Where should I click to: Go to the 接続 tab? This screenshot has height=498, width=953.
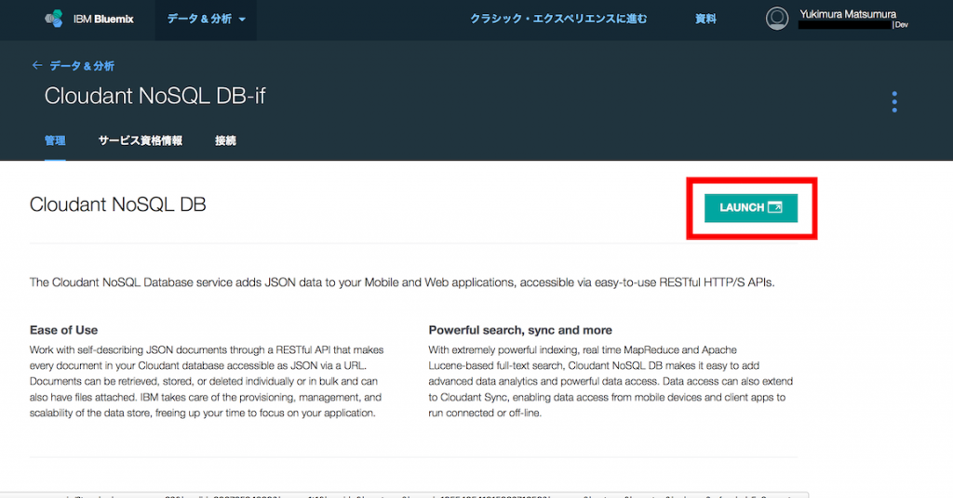(x=225, y=140)
